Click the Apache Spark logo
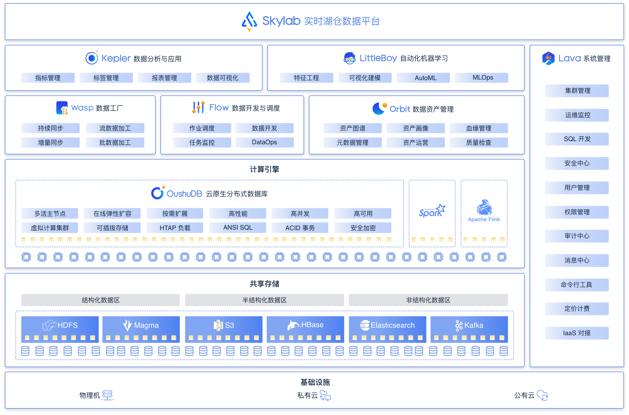629x415 pixels. (432, 211)
